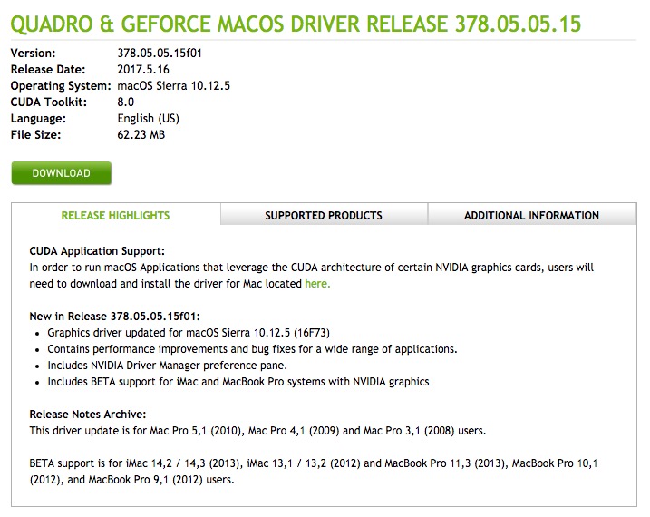Click the green Download button
Image resolution: width=650 pixels, height=517 pixels.
coord(62,173)
